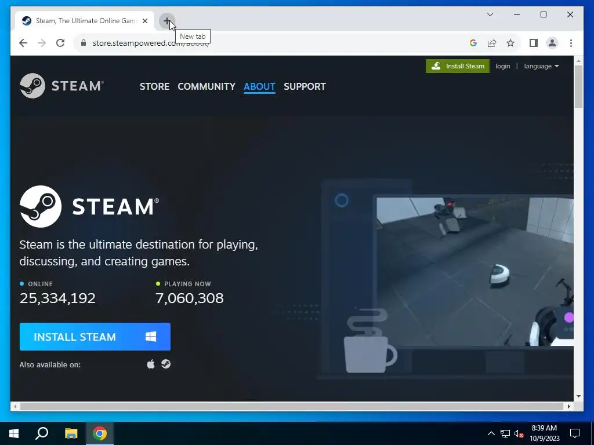This screenshot has width=594, height=445.
Task: Open the tab search chevron in title bar
Action: [490, 14]
